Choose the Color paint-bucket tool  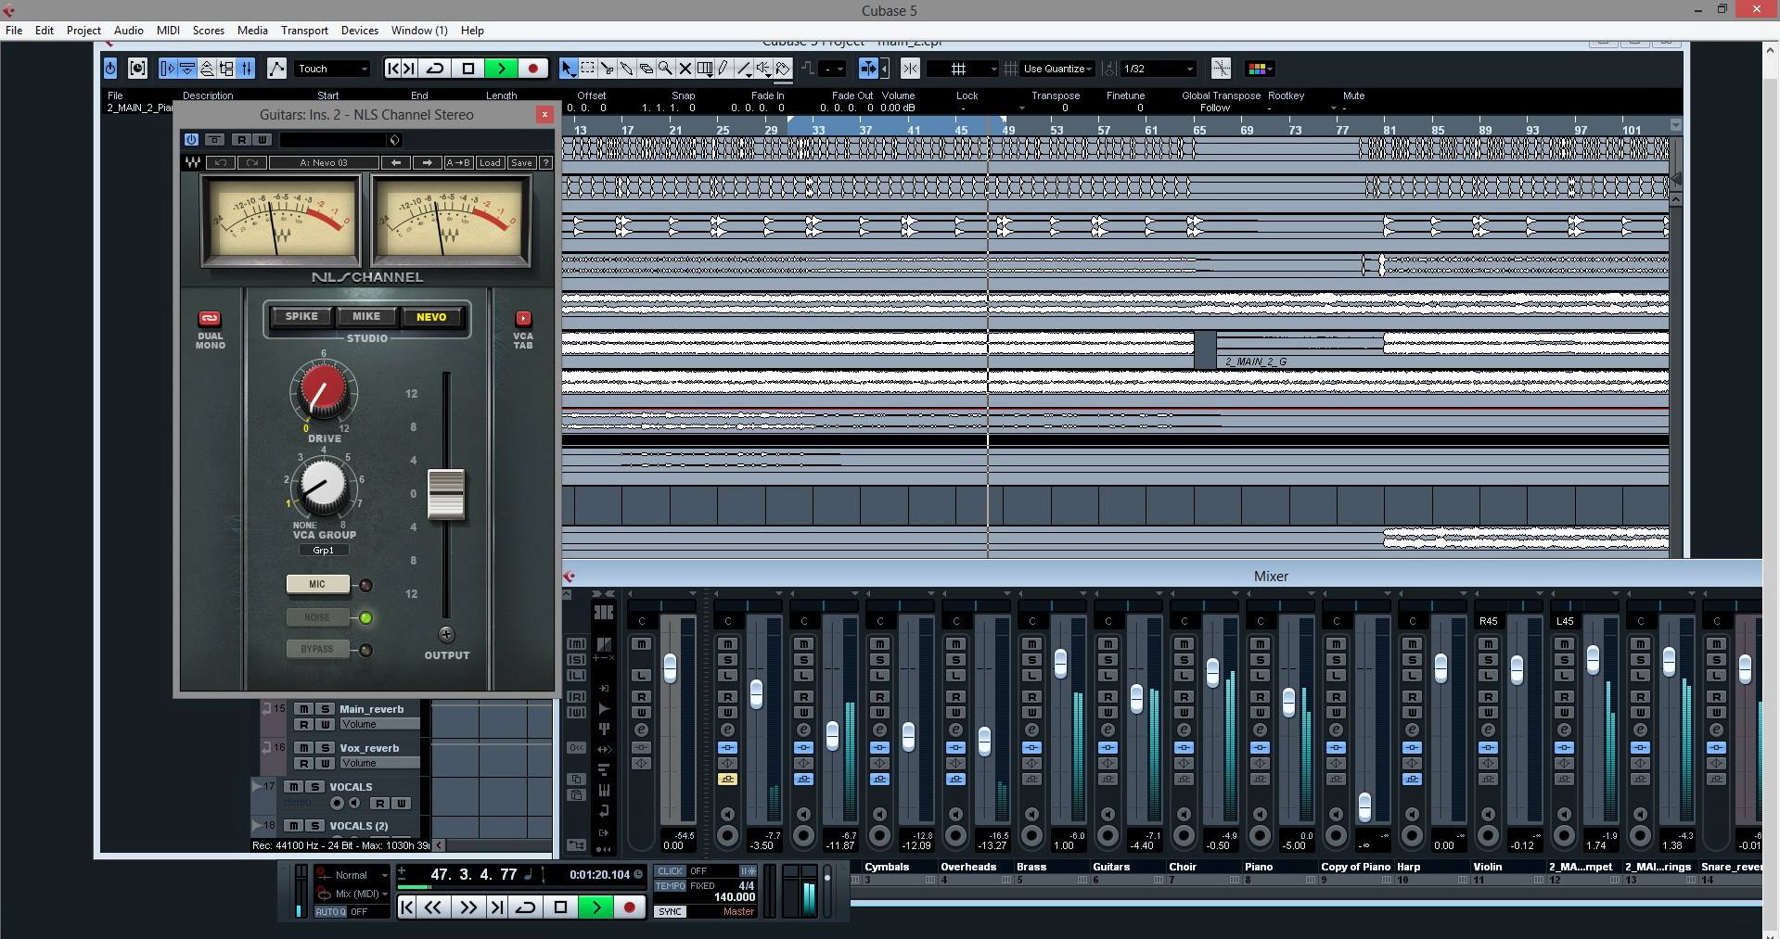(x=782, y=69)
